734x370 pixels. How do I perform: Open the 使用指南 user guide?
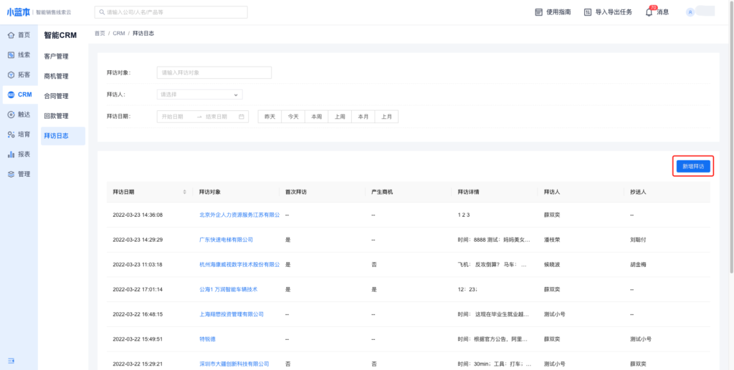[553, 12]
